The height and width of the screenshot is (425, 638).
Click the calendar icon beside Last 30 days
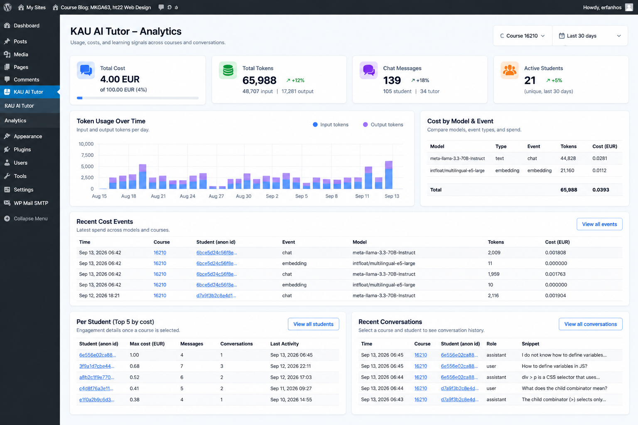pos(562,36)
